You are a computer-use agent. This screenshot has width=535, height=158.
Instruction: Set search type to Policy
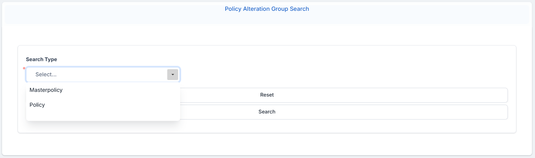pyautogui.click(x=37, y=105)
